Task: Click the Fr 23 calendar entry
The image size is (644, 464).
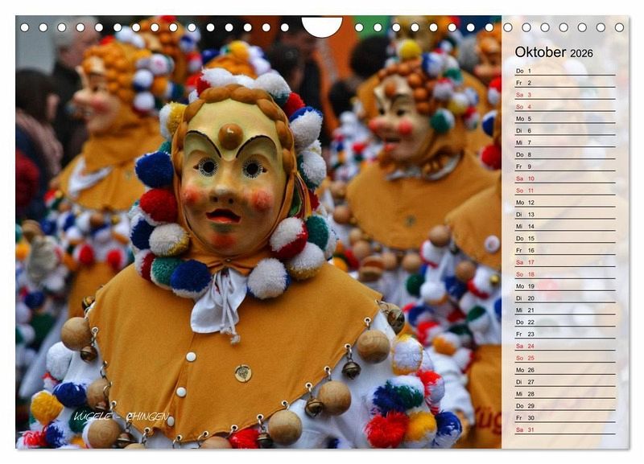Action: point(563,334)
